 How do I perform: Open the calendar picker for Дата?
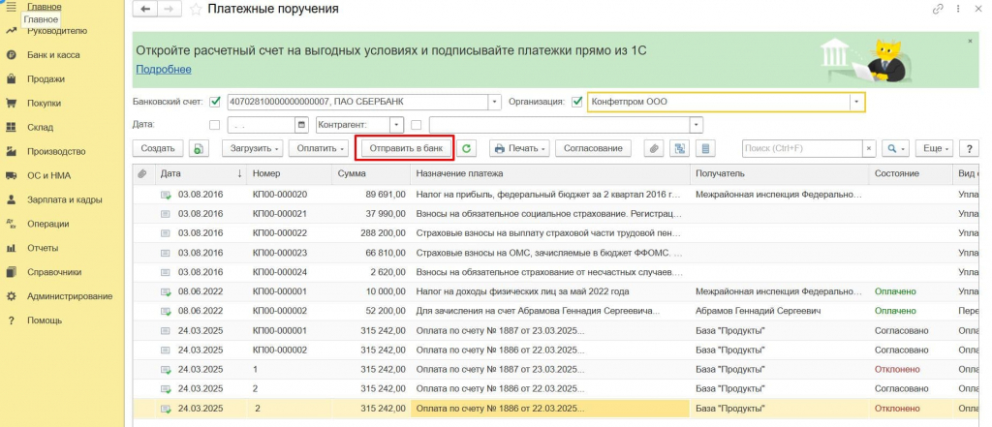click(302, 125)
